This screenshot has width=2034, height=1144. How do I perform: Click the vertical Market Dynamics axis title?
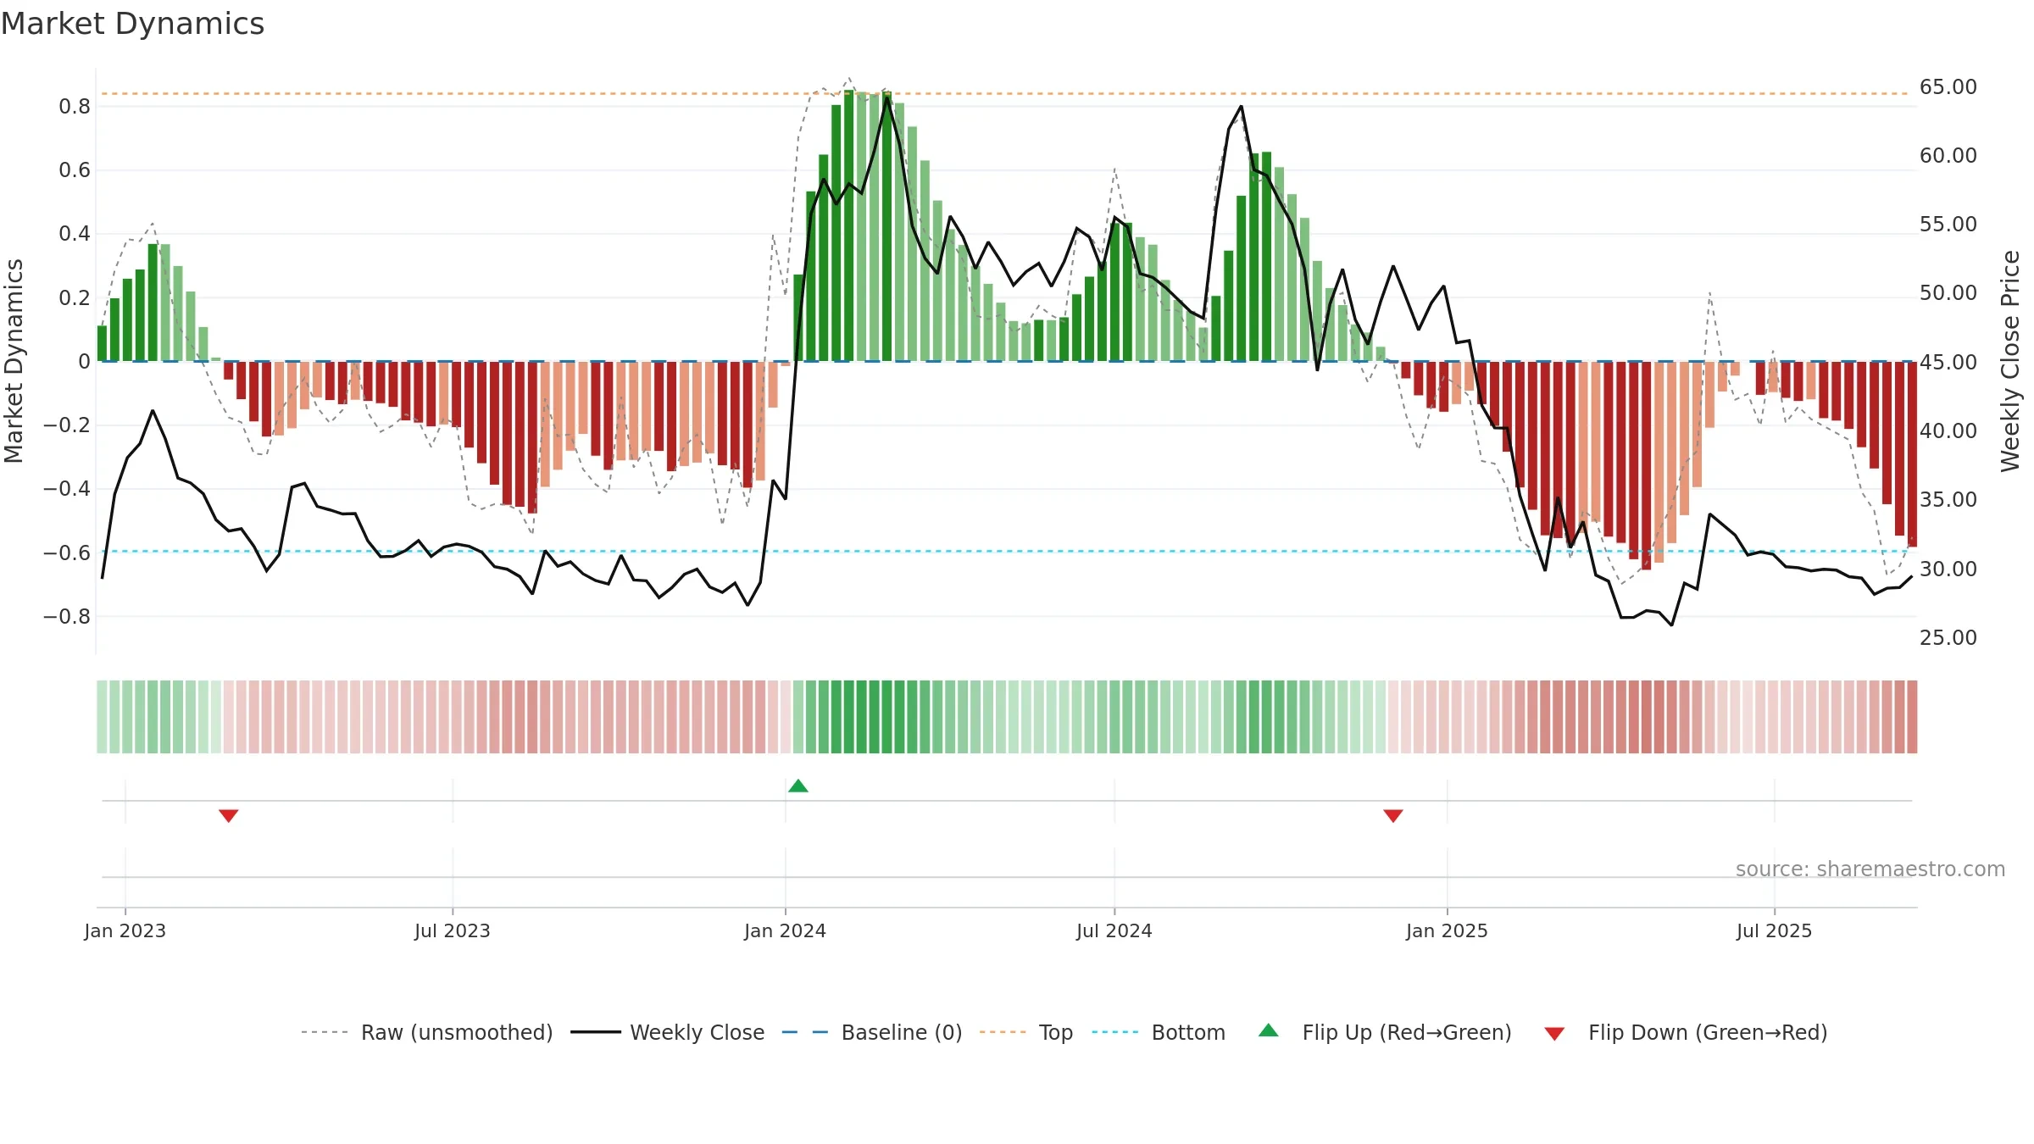pos(14,361)
